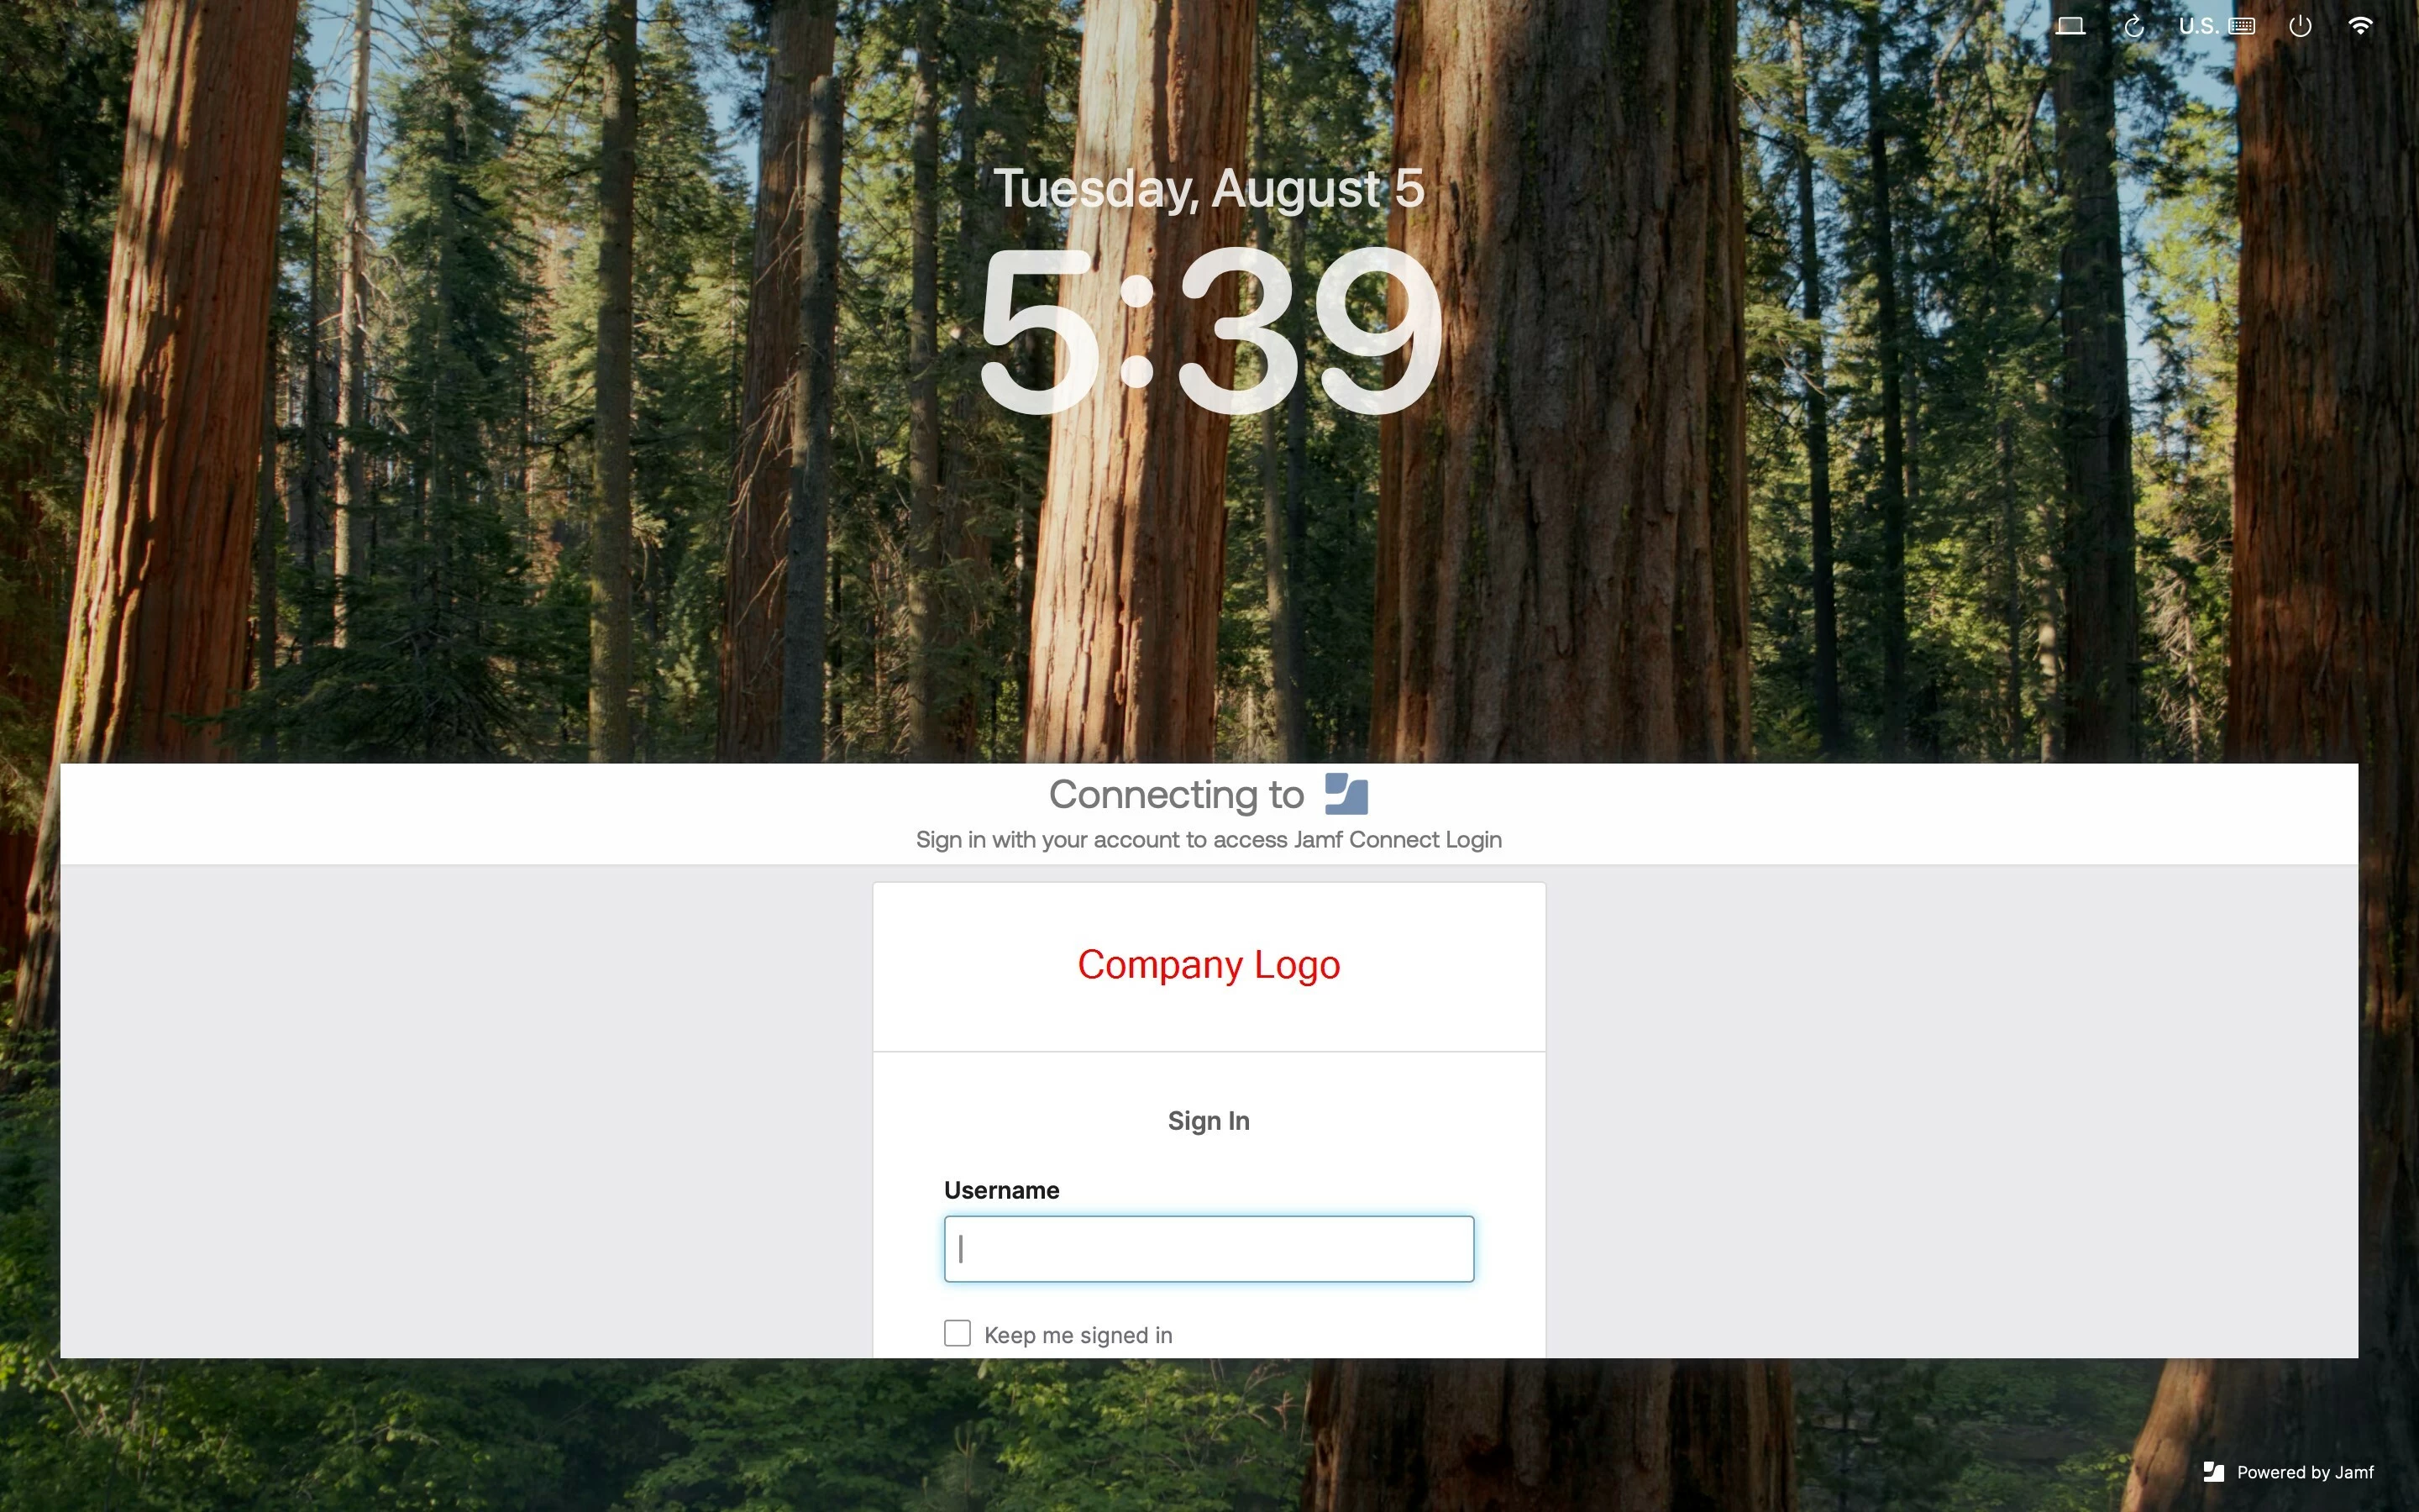Click the red Company Logo text
This screenshot has width=2419, height=1512.
(1209, 965)
